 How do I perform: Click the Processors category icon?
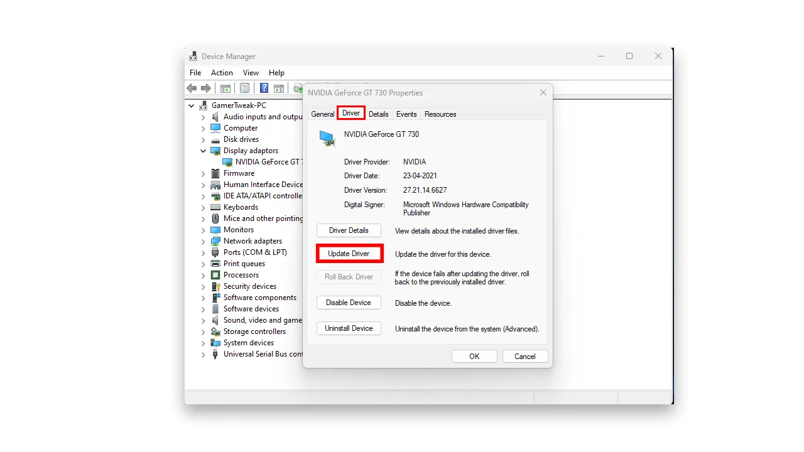pyautogui.click(x=215, y=275)
